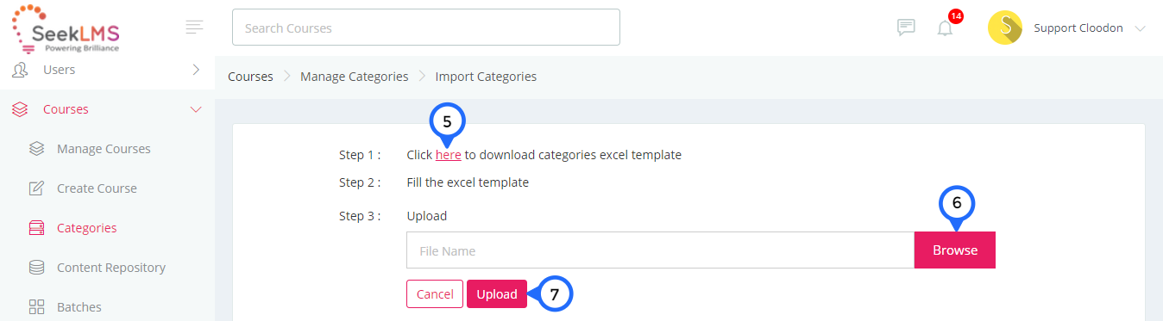Click the Cancel button

point(435,294)
